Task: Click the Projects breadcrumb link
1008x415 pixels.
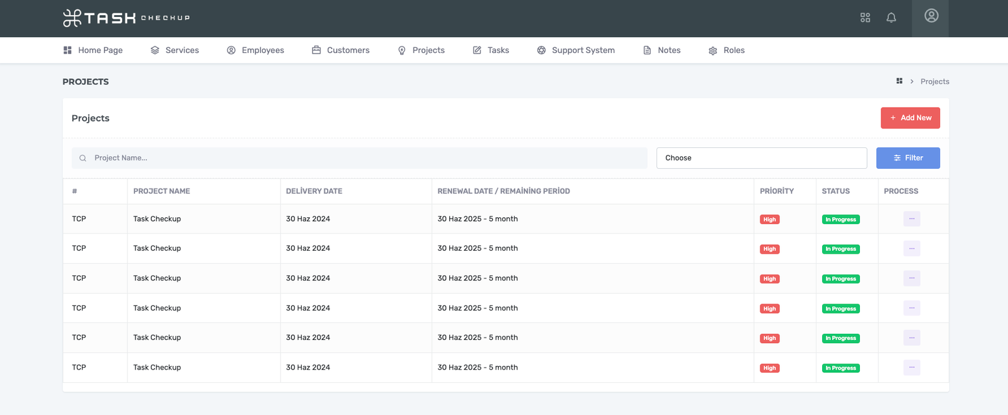Action: 935,82
